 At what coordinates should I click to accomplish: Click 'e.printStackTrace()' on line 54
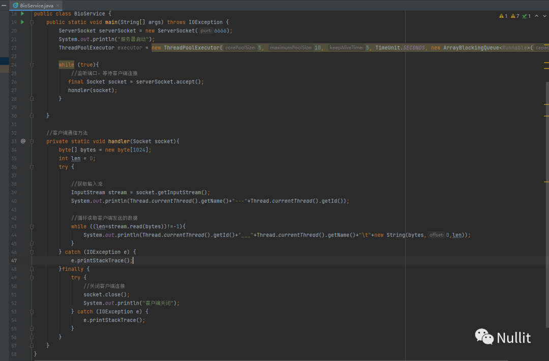pos(113,320)
